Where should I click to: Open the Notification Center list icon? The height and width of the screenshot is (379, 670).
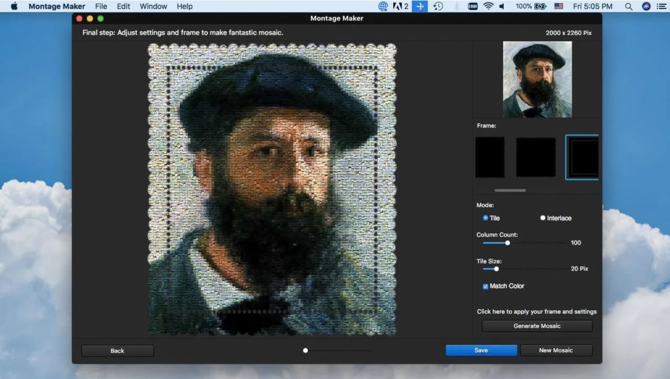click(x=661, y=6)
